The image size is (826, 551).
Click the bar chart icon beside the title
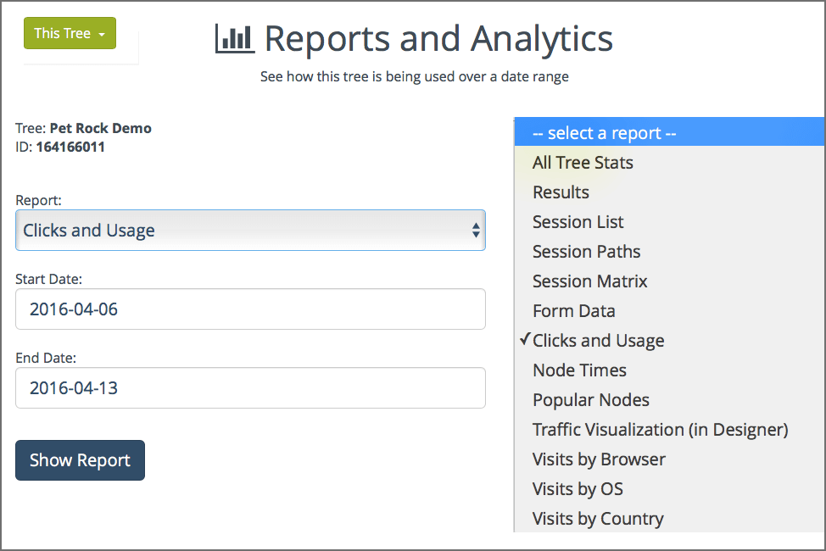click(235, 39)
